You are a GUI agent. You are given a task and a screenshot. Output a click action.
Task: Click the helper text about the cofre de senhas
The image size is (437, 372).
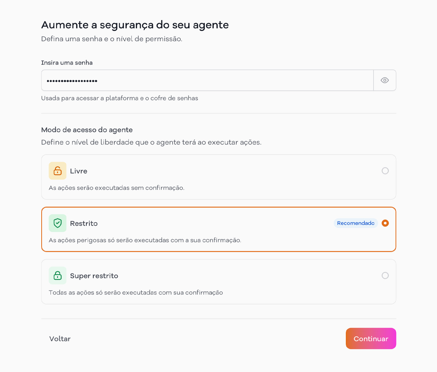(119, 98)
